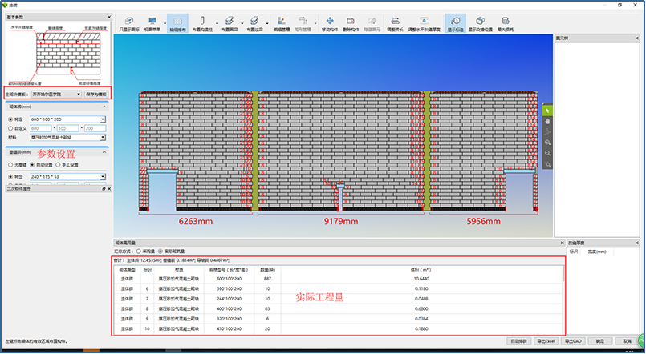Click the bottom magnifier icon in viewport sidebar
646x354 pixels.
click(x=547, y=164)
